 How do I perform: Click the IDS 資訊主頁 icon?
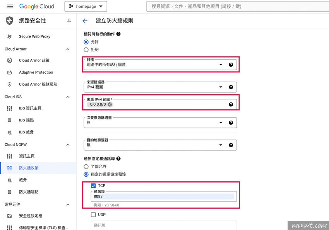point(9,108)
